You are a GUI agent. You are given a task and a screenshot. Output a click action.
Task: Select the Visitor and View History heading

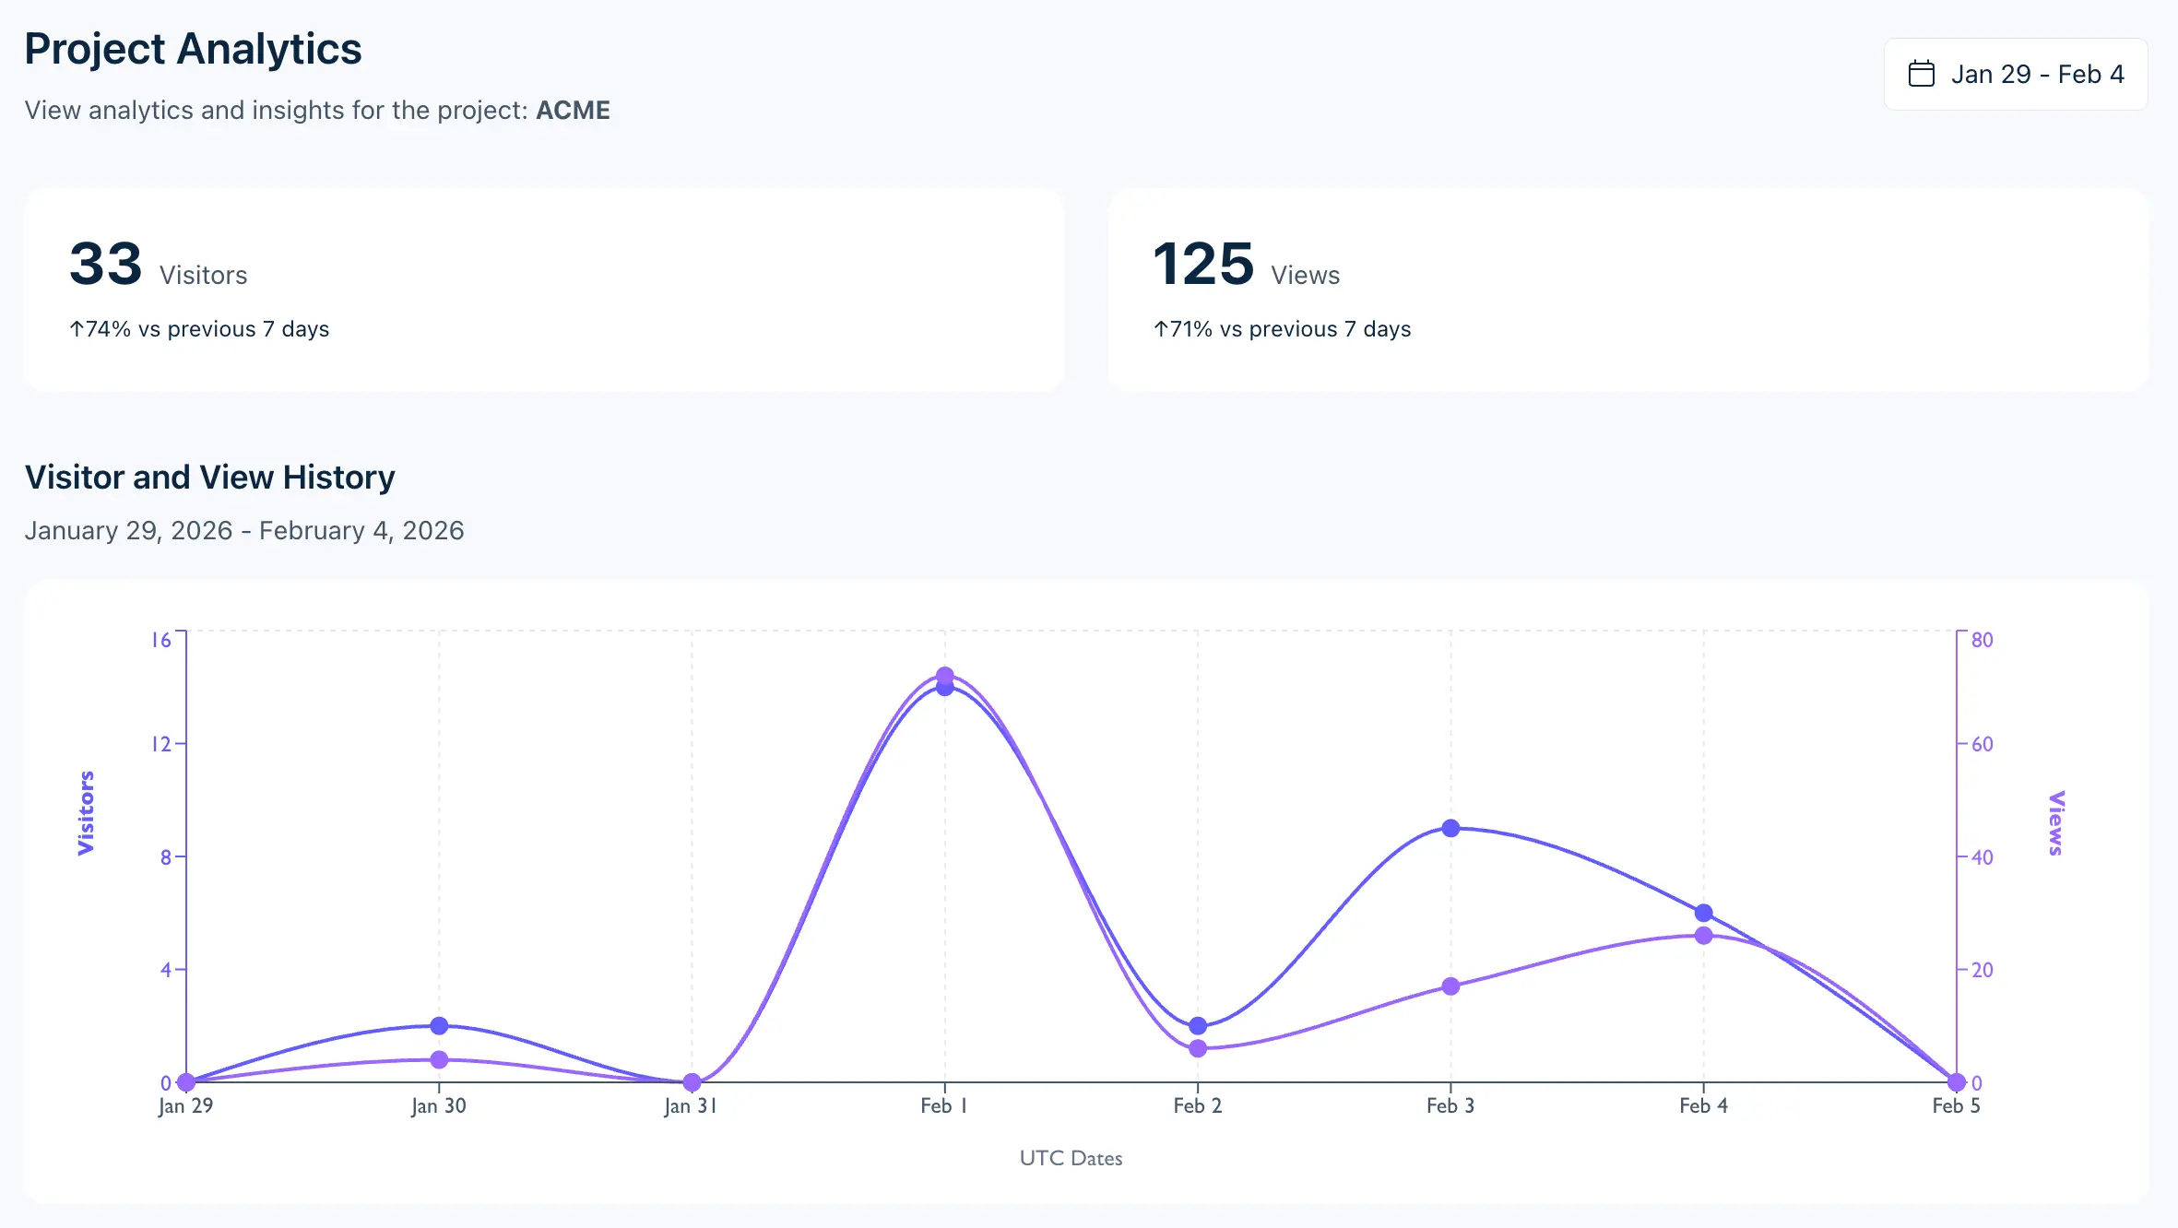pos(210,477)
